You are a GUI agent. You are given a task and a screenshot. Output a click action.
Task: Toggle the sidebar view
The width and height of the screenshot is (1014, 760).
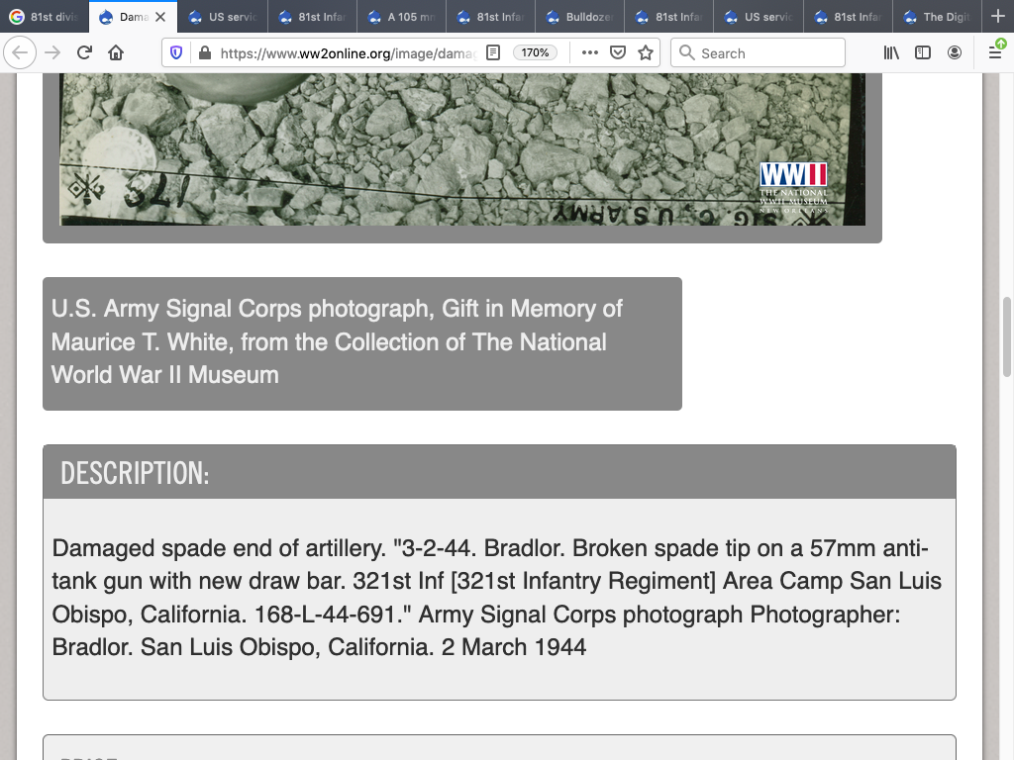coord(923,53)
